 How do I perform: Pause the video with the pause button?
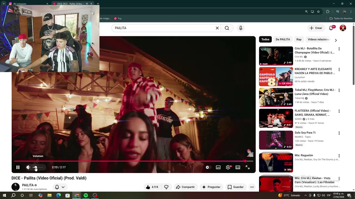tap(18, 167)
